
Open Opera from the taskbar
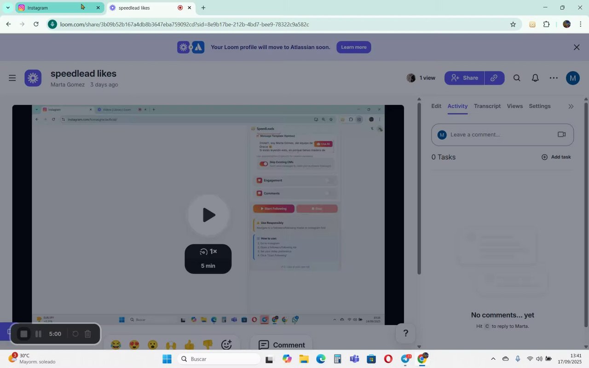click(388, 359)
